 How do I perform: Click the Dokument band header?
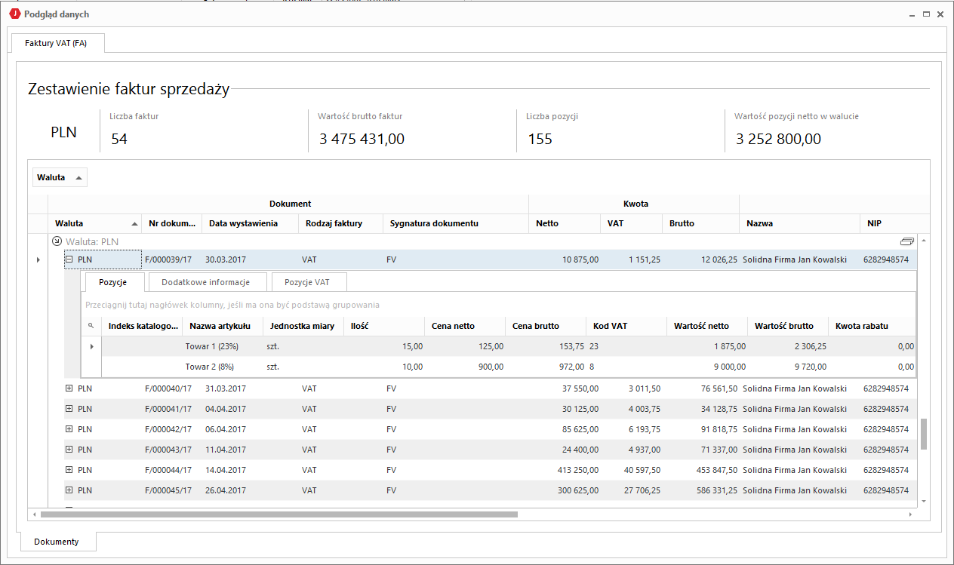[288, 204]
